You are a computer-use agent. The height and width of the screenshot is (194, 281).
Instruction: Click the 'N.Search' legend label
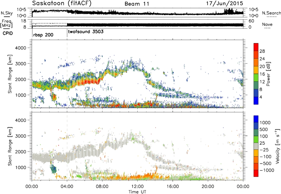coord(271,13)
